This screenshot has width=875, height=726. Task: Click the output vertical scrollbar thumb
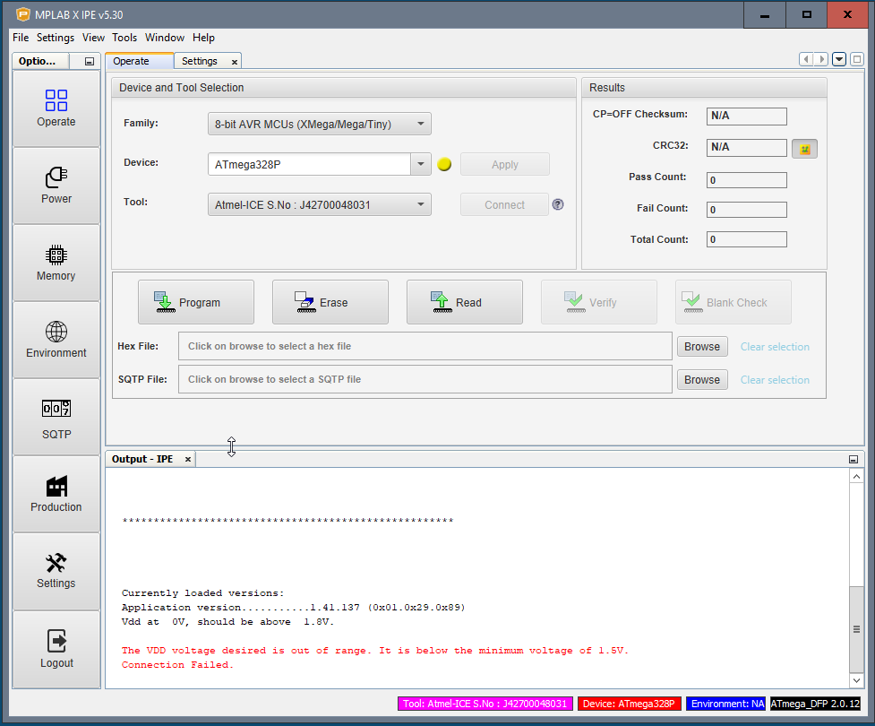pos(856,629)
